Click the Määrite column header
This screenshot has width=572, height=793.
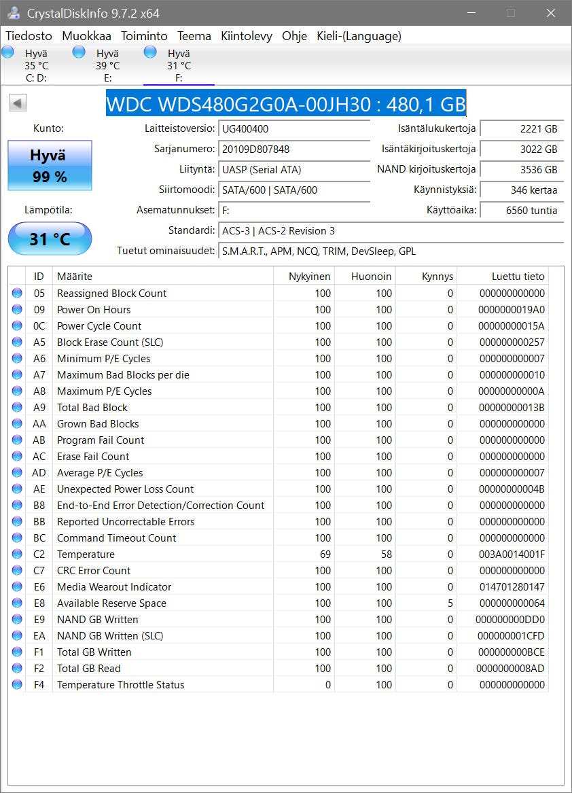[163, 276]
